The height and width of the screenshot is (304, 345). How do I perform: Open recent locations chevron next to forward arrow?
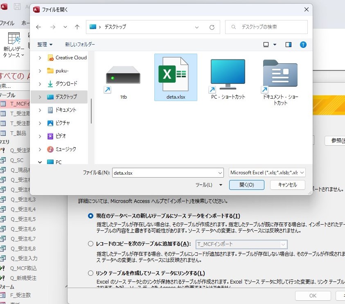65,27
